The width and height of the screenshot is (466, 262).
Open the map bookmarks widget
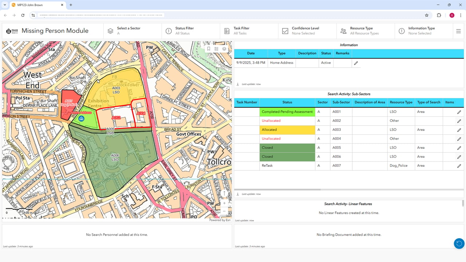tap(209, 49)
